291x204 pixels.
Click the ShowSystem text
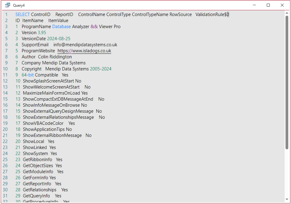point(35,154)
